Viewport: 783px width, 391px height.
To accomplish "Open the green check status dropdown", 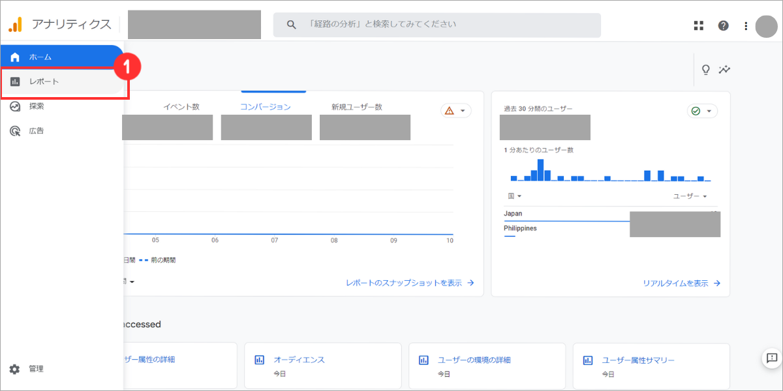I will (x=702, y=111).
